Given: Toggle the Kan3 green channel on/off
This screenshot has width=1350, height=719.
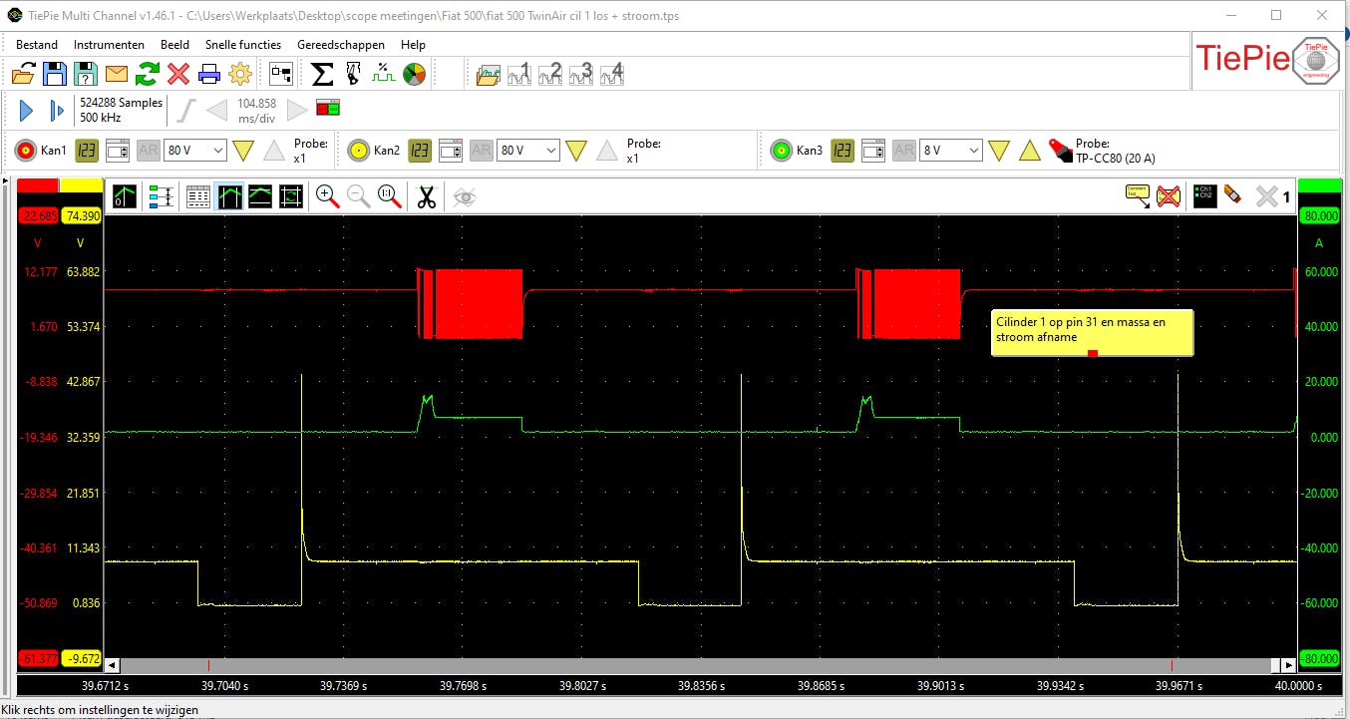Looking at the screenshot, I should pyautogui.click(x=781, y=151).
